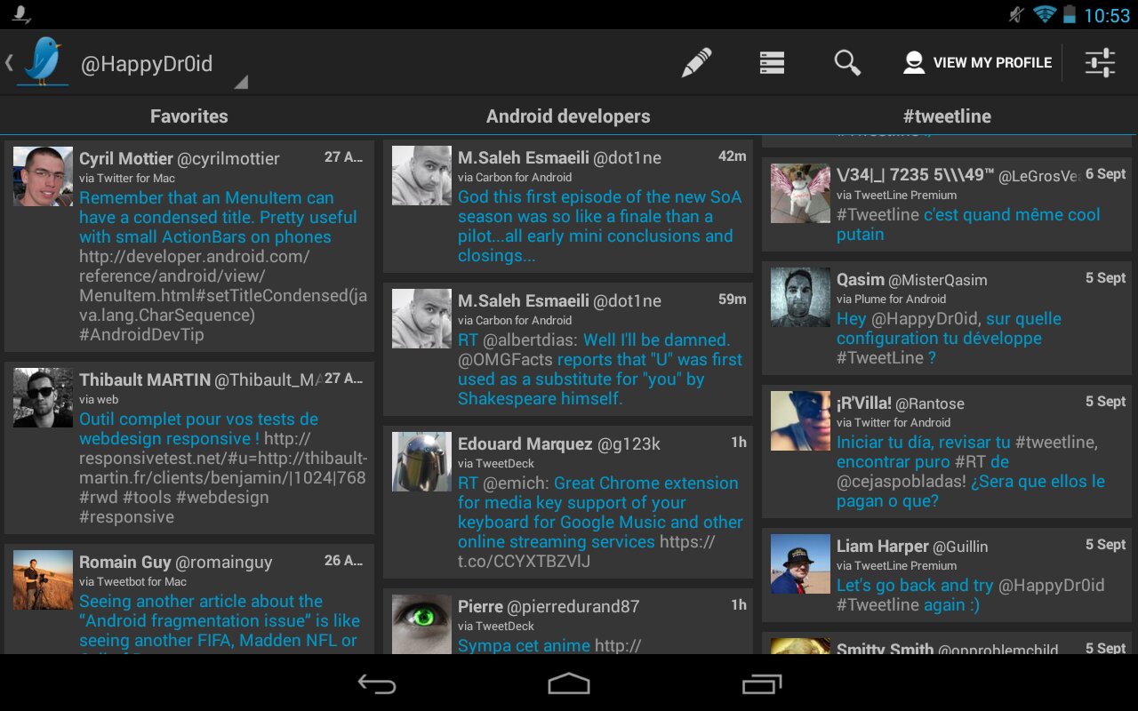Screen dimensions: 1138x711
Task: Open the settings sliders icon
Action: click(1100, 63)
